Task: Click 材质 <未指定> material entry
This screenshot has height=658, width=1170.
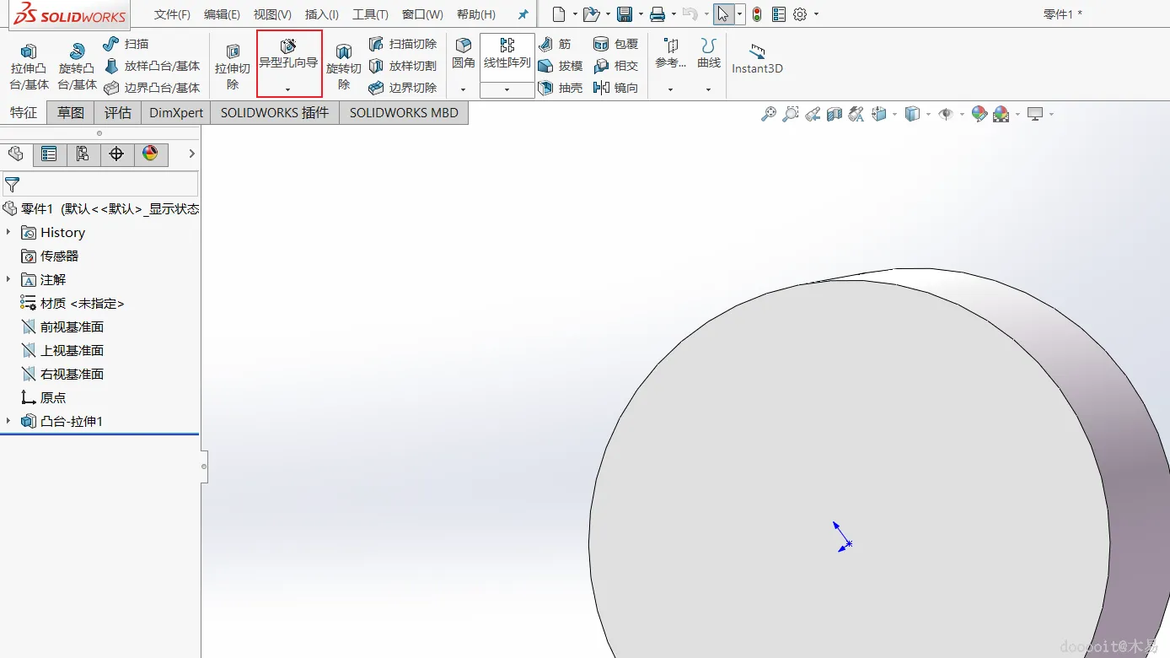Action: (x=82, y=303)
